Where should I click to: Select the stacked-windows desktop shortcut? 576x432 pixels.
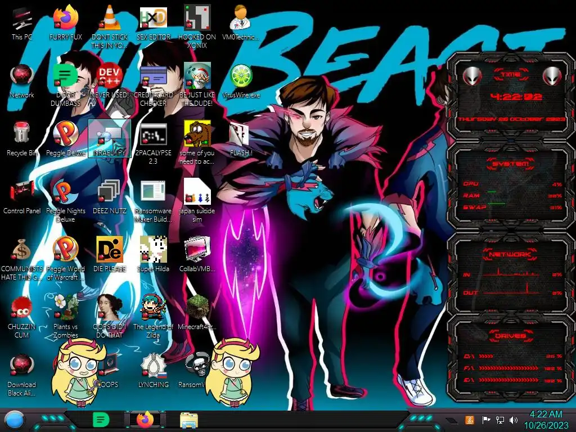110,197
